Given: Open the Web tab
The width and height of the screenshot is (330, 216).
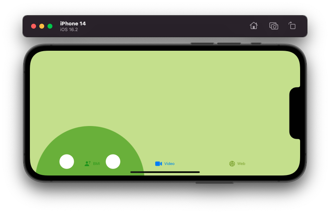Looking at the screenshot, I should pyautogui.click(x=237, y=163).
